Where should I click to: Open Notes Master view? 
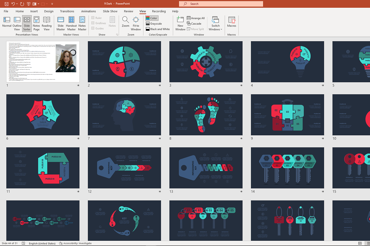click(82, 23)
